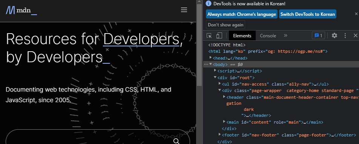Image resolution: width=359 pixels, height=144 pixels.
Task: Toggle the device toolbar icon
Action: [x=219, y=35]
